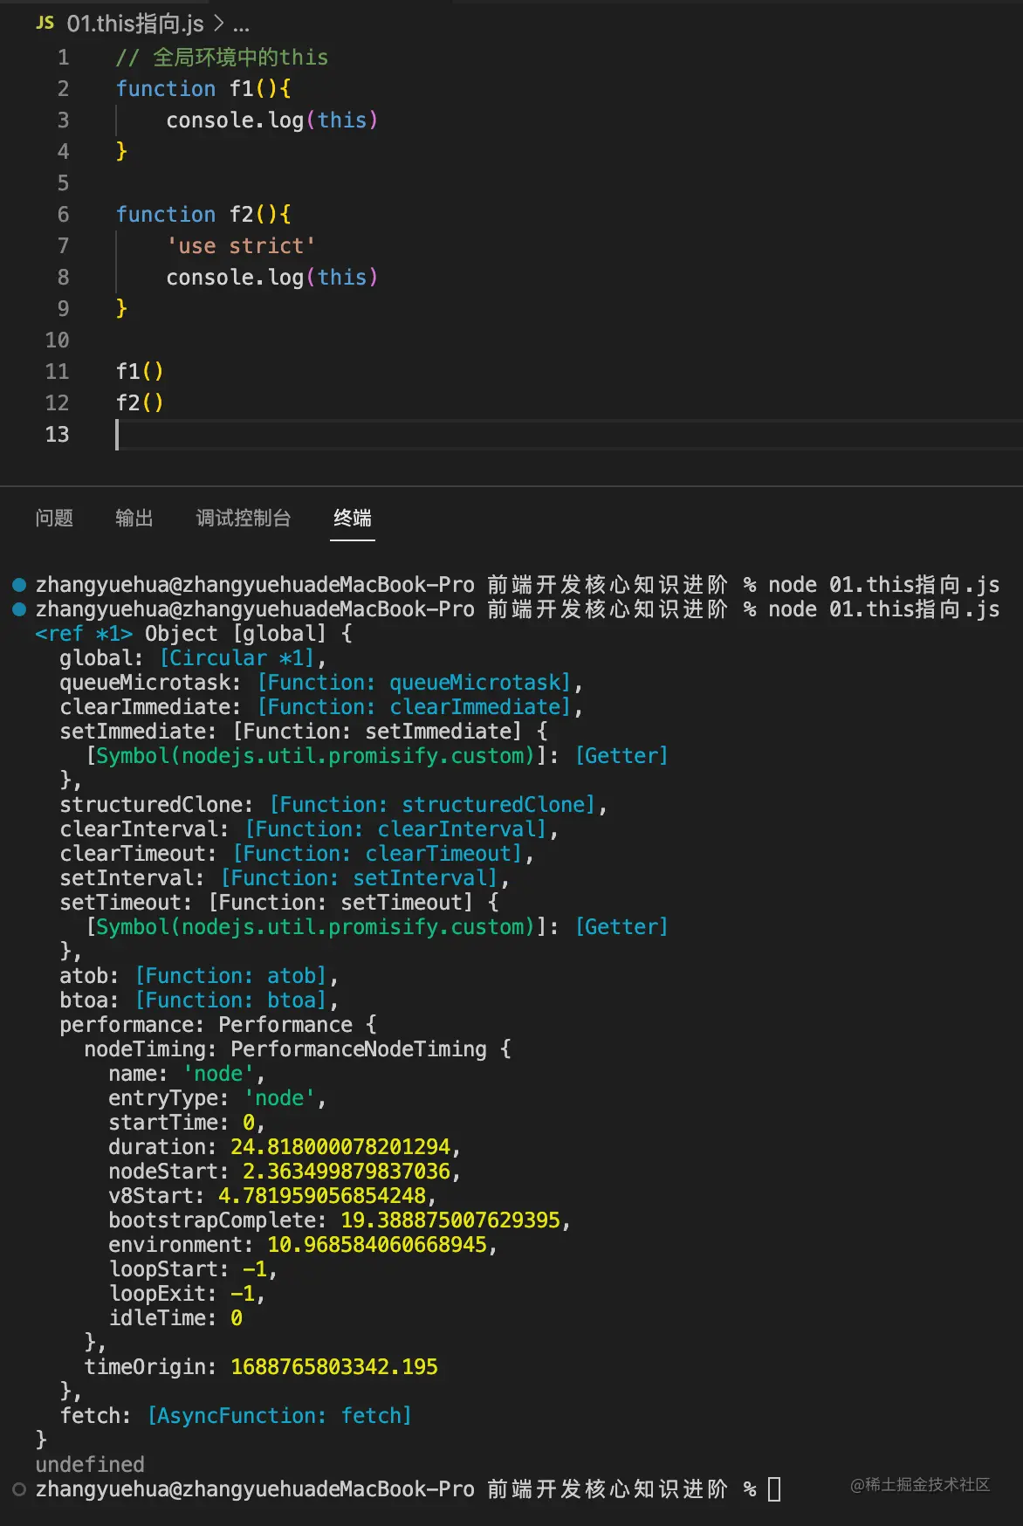
Task: Click the first blue command marker dot in terminal
Action: point(19,585)
